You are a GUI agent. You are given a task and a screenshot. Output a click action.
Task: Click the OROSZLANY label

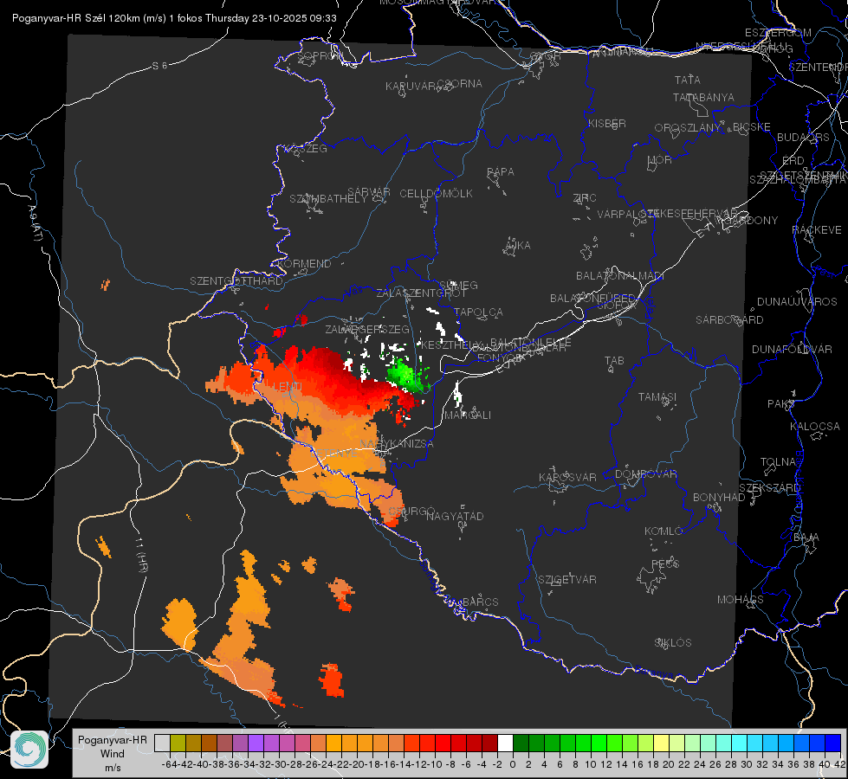(688, 128)
